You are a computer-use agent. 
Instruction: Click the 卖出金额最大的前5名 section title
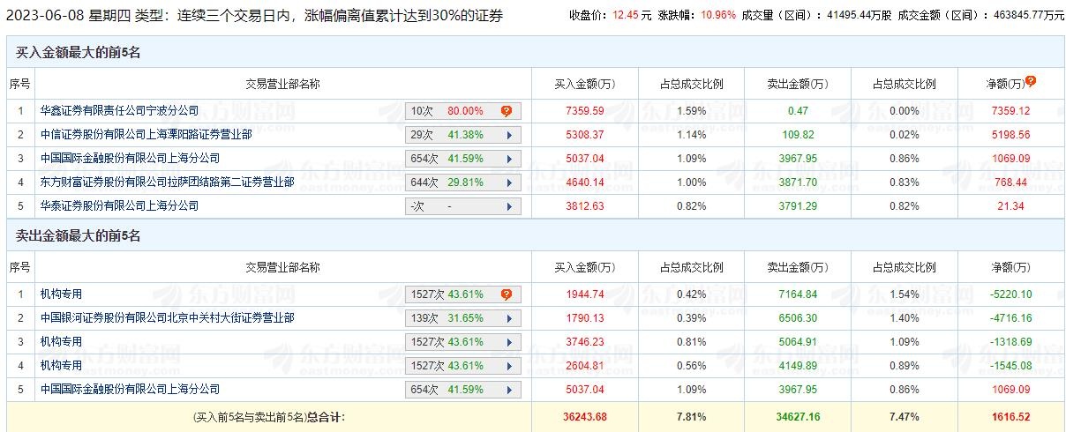click(x=79, y=236)
